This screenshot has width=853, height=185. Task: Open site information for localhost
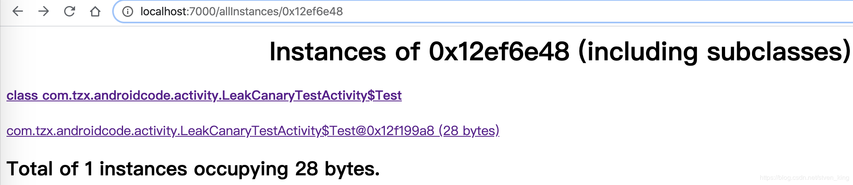128,12
